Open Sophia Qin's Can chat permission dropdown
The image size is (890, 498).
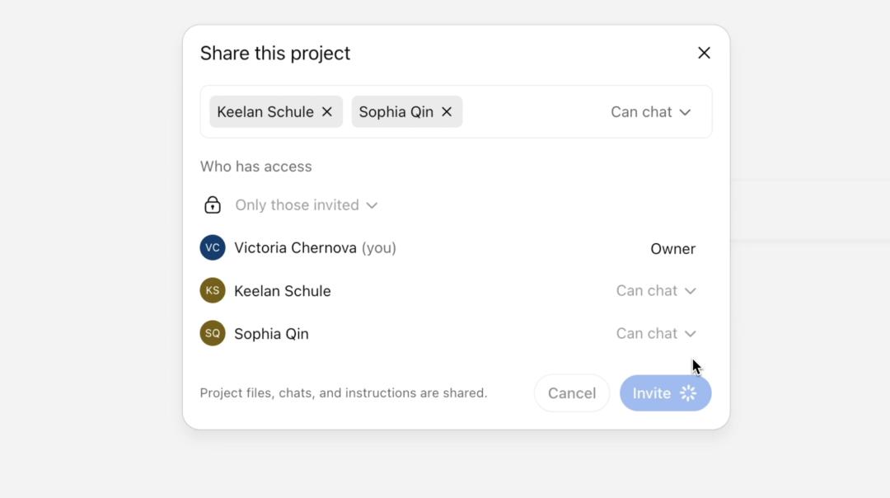click(x=656, y=333)
